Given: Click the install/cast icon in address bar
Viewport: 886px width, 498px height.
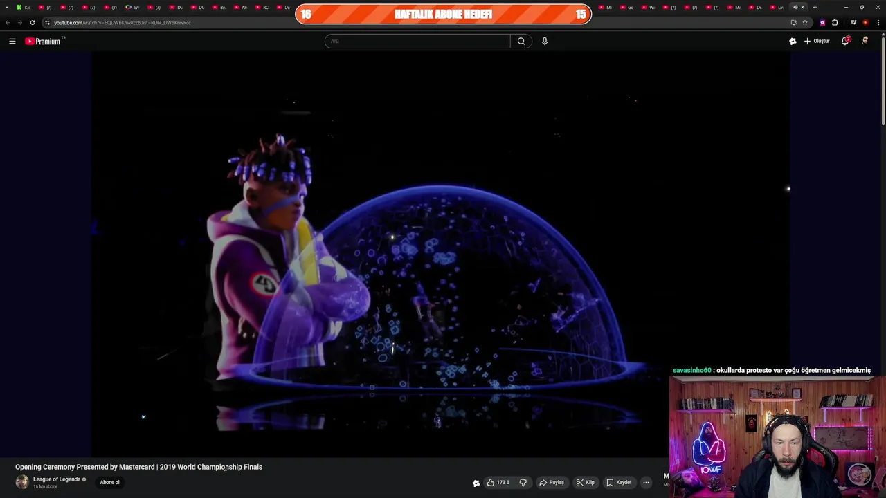Looking at the screenshot, I should 793,22.
